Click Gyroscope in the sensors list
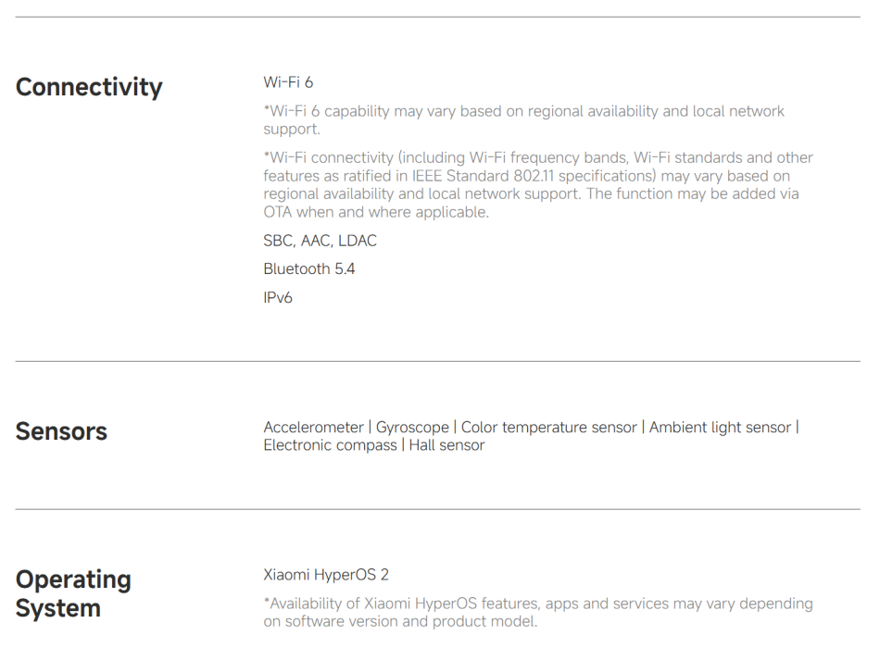This screenshot has height=660, width=880. point(412,427)
